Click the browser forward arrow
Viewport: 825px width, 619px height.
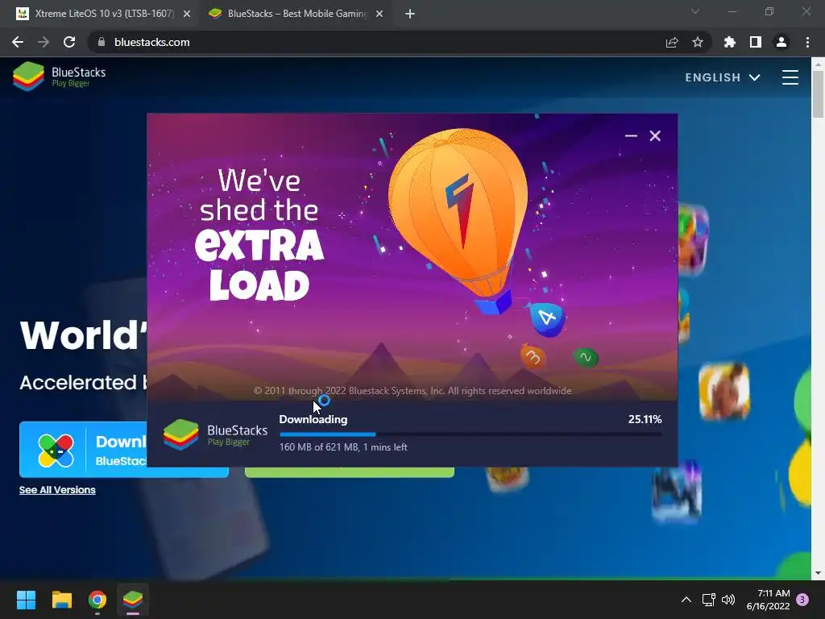(44, 42)
